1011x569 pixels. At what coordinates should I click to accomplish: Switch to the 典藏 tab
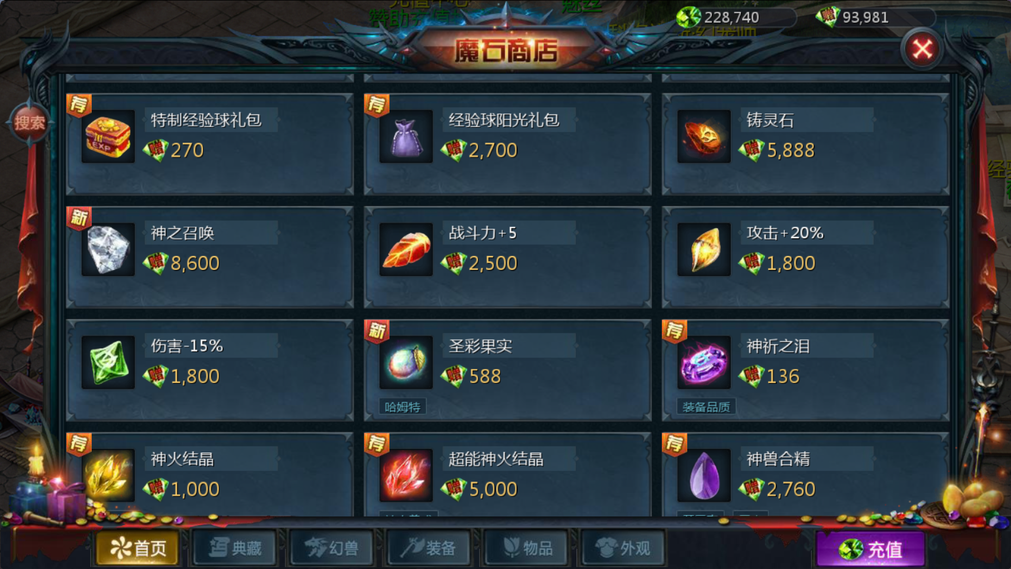pos(236,548)
